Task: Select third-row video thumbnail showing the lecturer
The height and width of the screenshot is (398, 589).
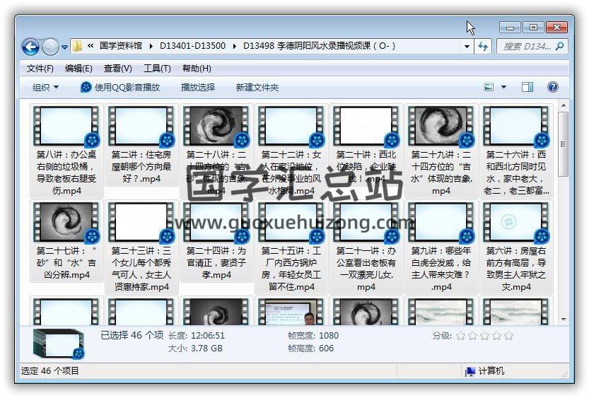Action: (291, 312)
